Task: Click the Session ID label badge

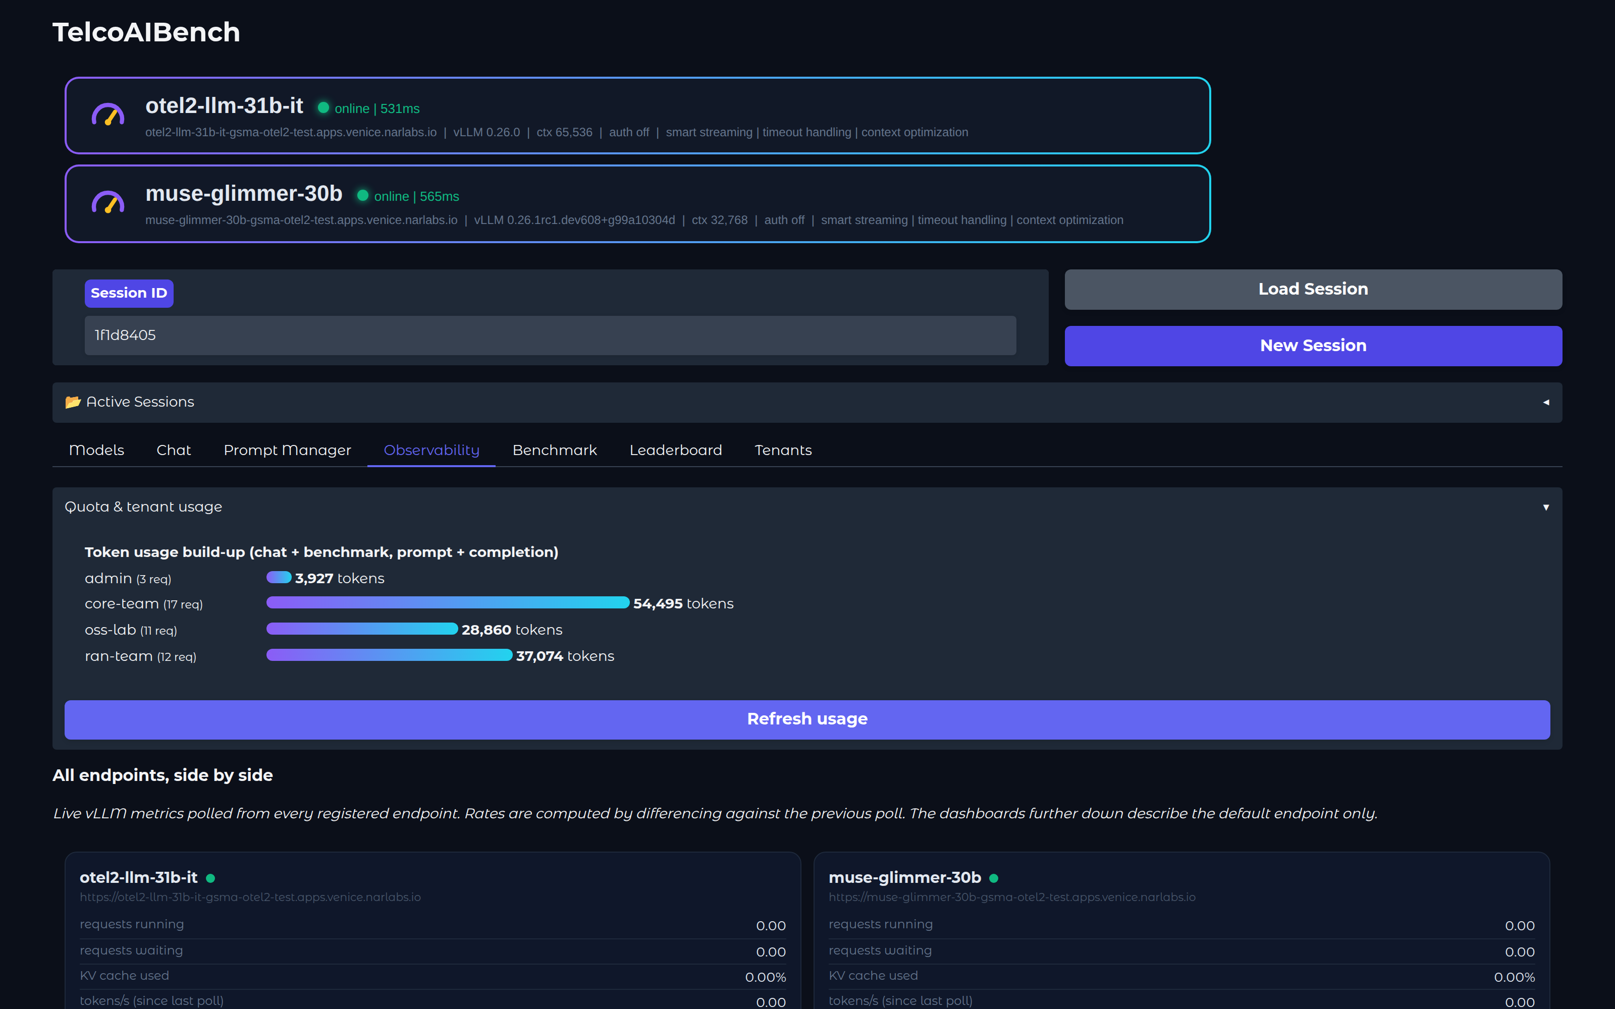Action: (x=129, y=293)
